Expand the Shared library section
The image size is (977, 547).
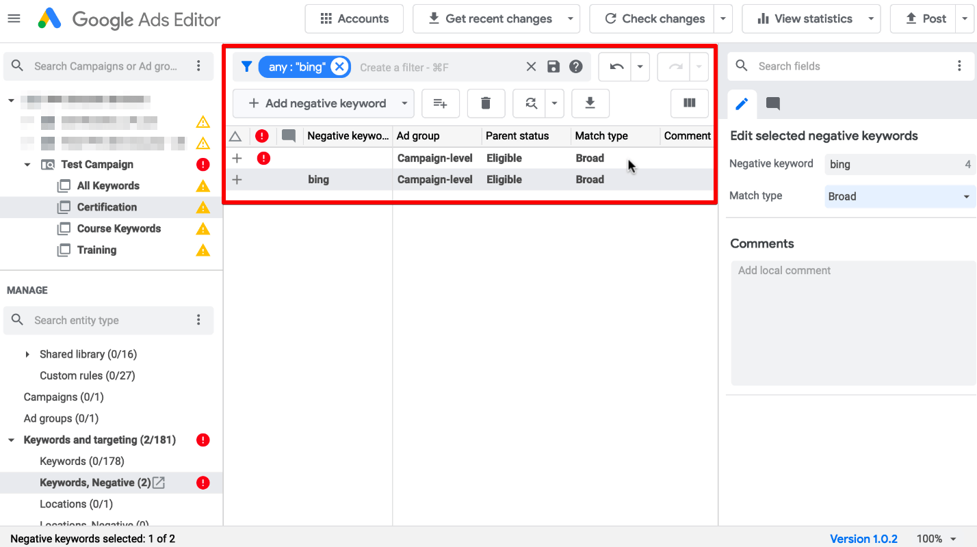[27, 354]
